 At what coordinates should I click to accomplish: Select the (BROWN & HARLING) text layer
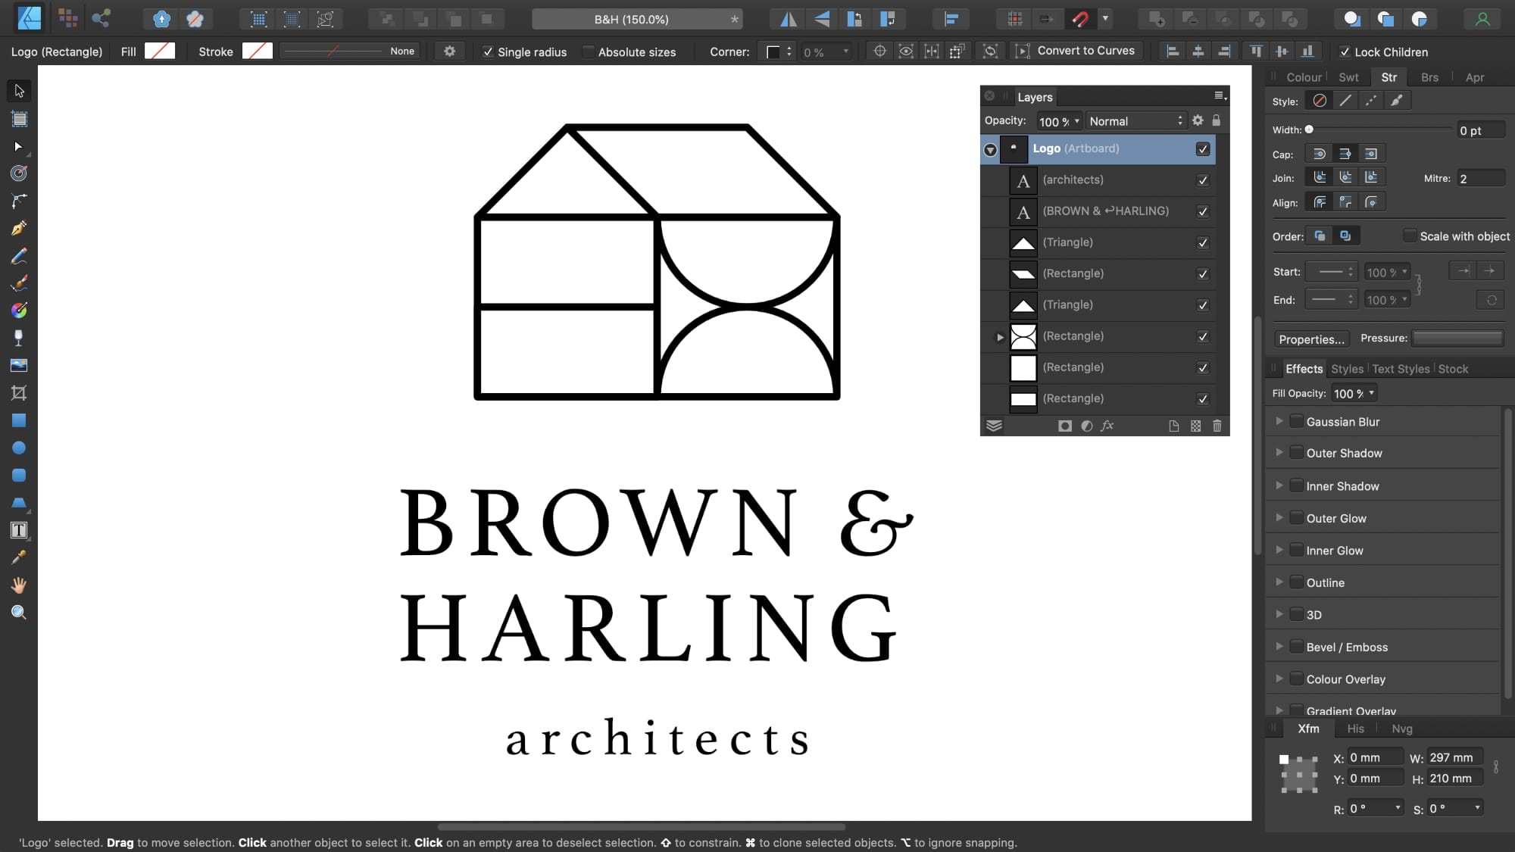[1106, 210]
